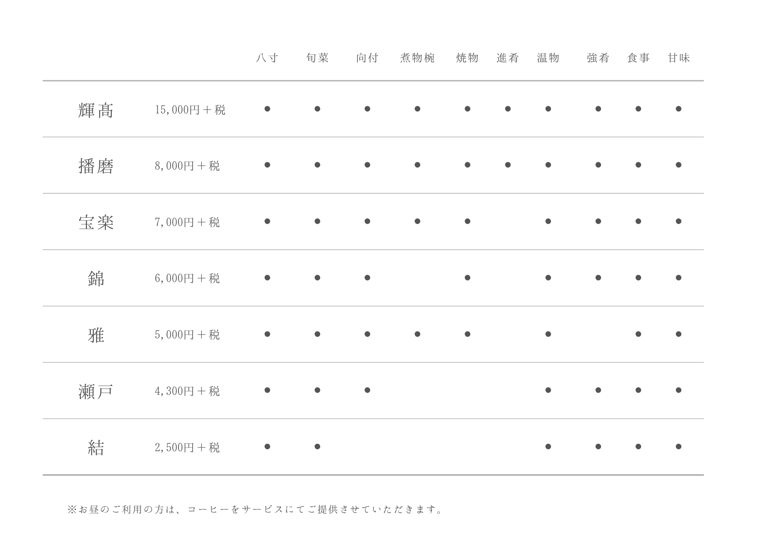Image resolution: width=763 pixels, height=539 pixels.
Task: Click the 強肴 dot in 錦 row
Action: click(598, 278)
